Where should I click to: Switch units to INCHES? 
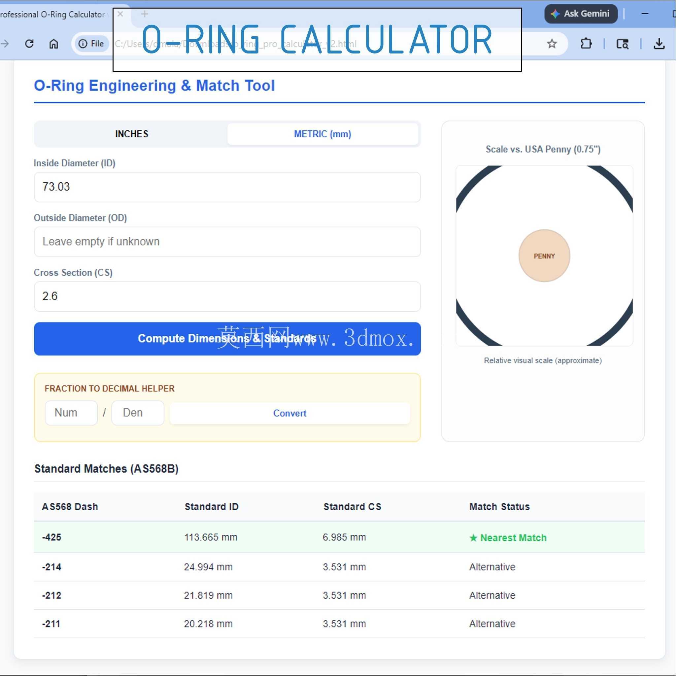click(132, 134)
